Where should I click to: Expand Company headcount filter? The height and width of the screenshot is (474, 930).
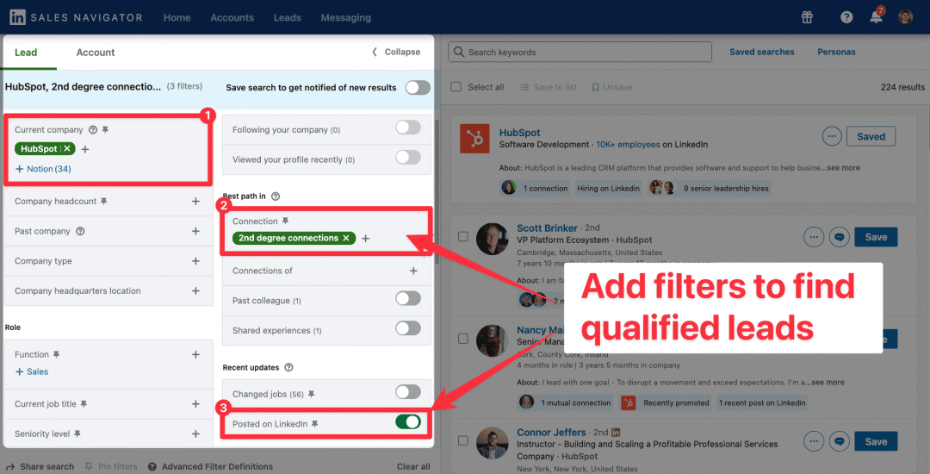195,201
